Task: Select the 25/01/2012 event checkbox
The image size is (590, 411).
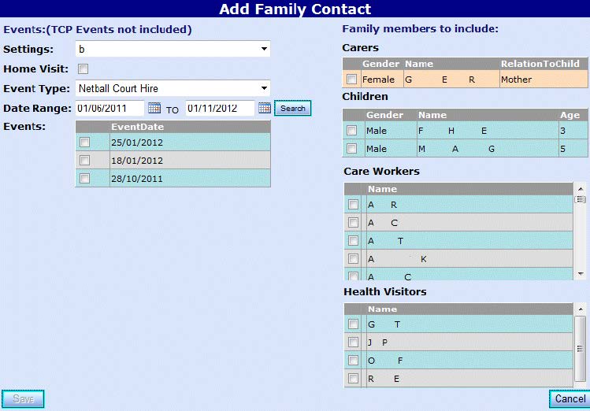Action: [x=85, y=143]
